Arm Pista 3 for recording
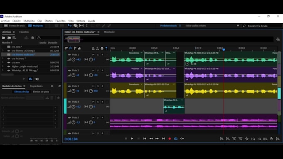 102,86
